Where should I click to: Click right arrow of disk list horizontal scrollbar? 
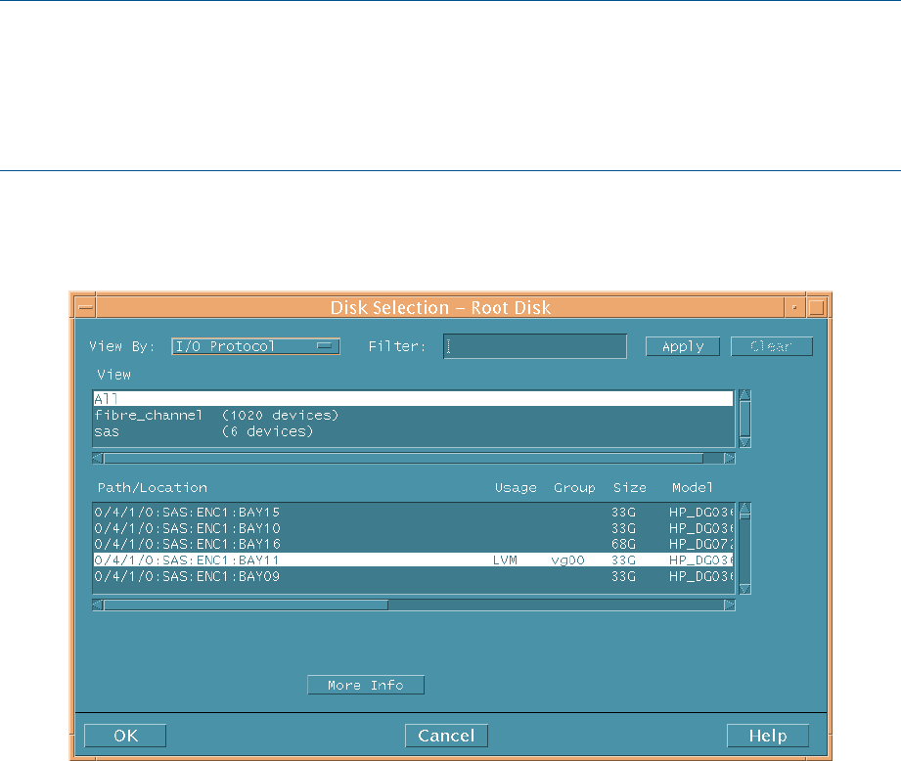[x=730, y=604]
